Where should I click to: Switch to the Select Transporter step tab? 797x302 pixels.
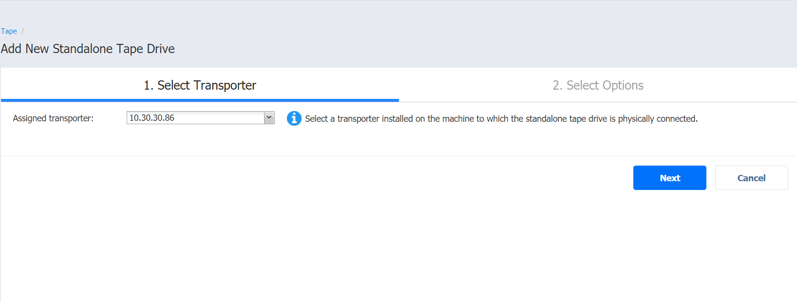200,85
